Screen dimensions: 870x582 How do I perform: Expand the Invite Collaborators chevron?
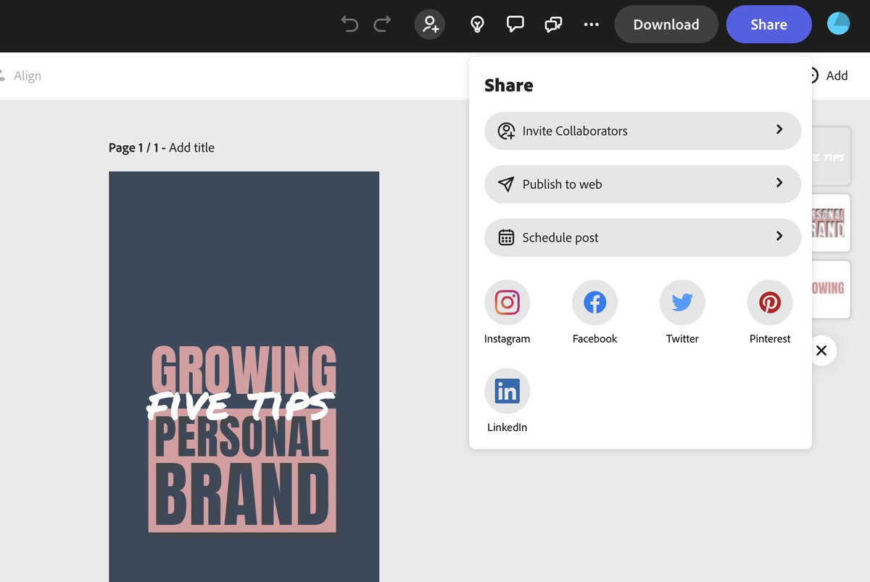(x=779, y=129)
